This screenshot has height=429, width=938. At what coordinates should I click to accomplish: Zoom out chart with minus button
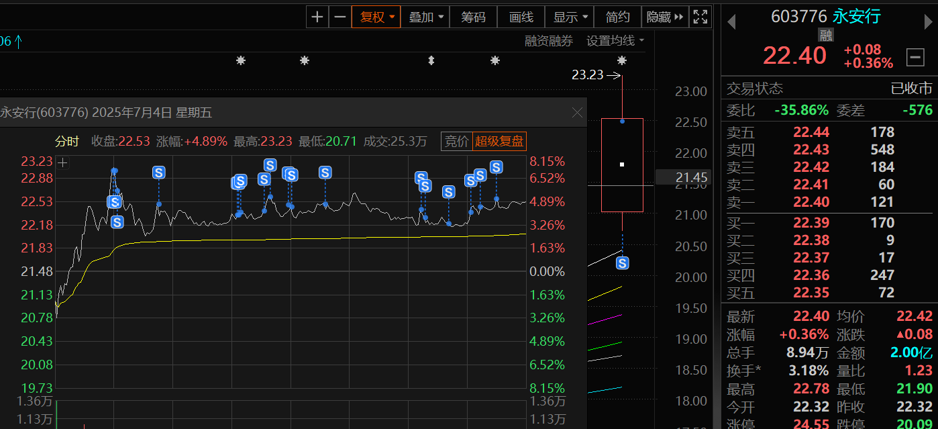pyautogui.click(x=340, y=17)
